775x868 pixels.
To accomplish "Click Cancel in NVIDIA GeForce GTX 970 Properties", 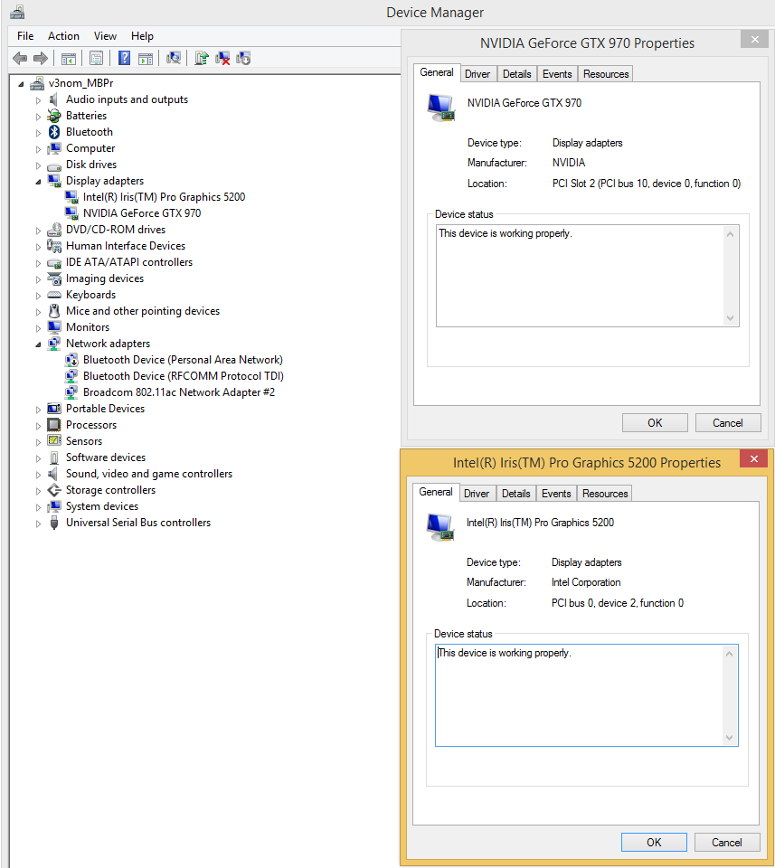I will point(728,423).
